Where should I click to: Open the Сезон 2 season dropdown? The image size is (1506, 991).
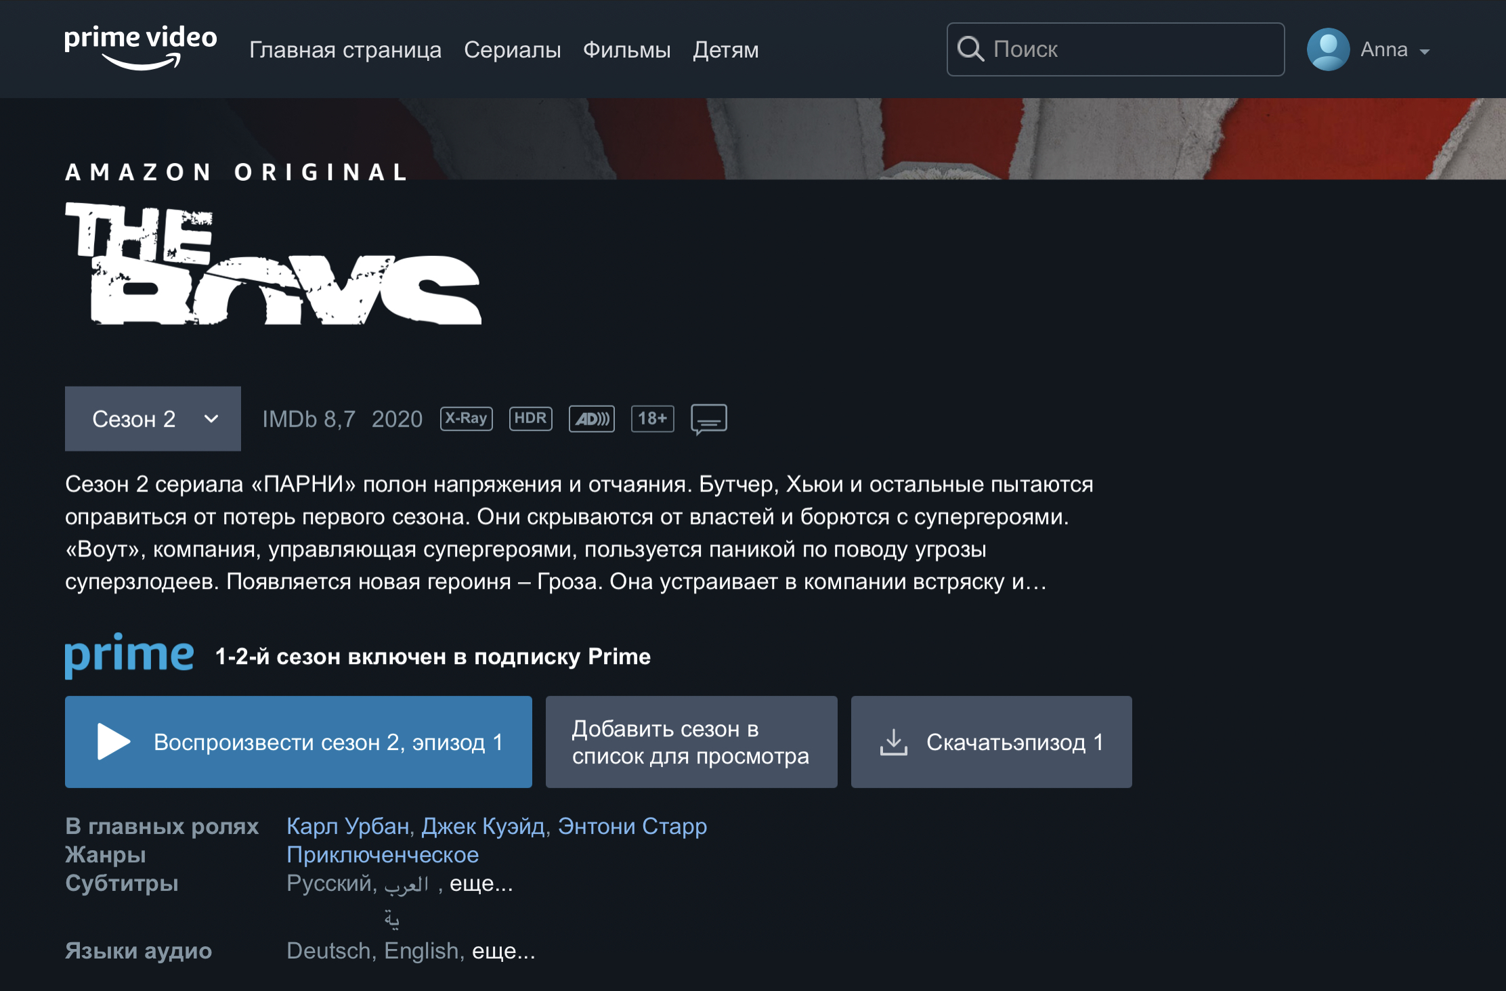click(x=153, y=419)
